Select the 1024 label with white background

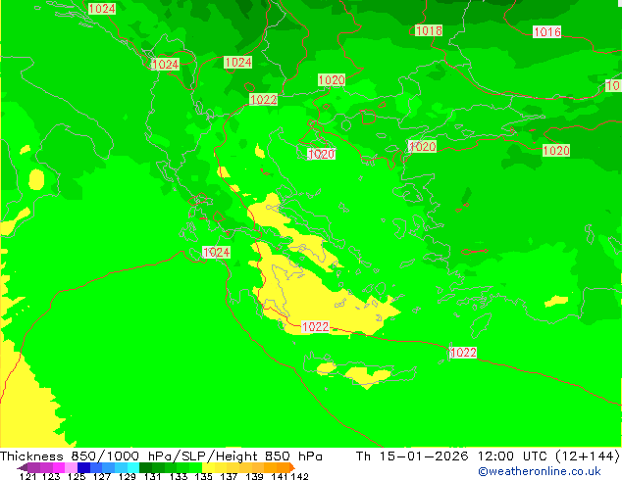(216, 252)
